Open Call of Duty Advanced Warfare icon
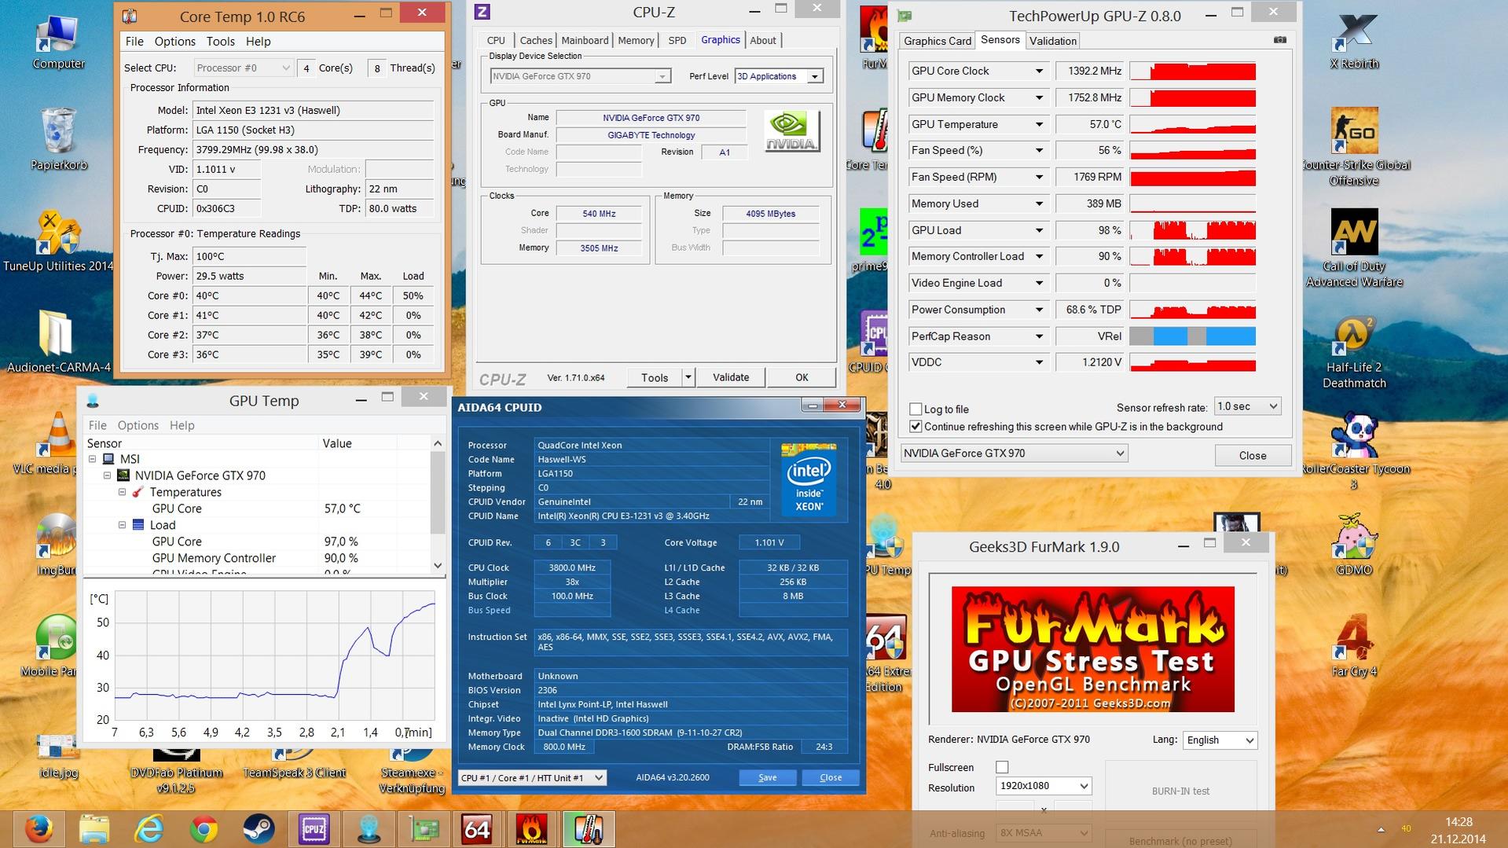This screenshot has height=848, width=1508. pos(1354,248)
